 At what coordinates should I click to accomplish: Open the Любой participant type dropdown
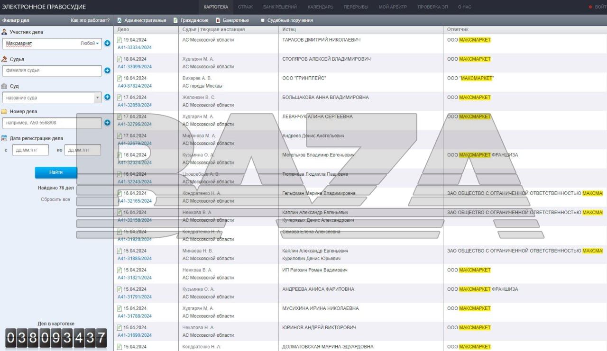point(90,43)
